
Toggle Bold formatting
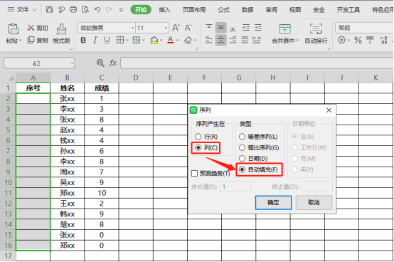[x=83, y=40]
